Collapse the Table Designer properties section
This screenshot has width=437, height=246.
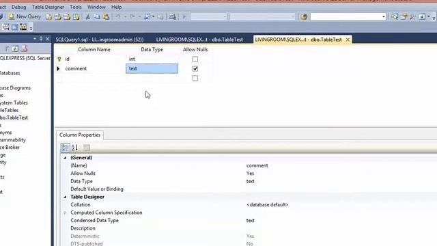tap(65, 197)
